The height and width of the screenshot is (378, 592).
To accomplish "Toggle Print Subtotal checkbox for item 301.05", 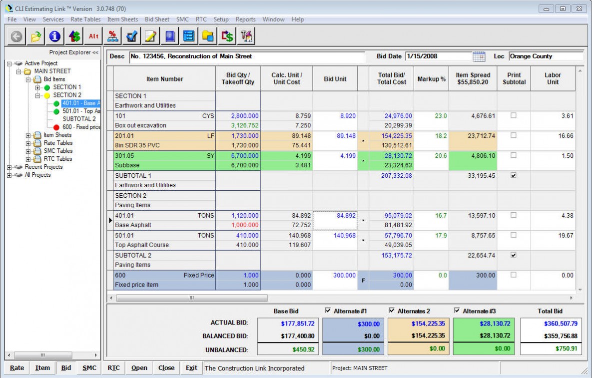I will point(514,155).
